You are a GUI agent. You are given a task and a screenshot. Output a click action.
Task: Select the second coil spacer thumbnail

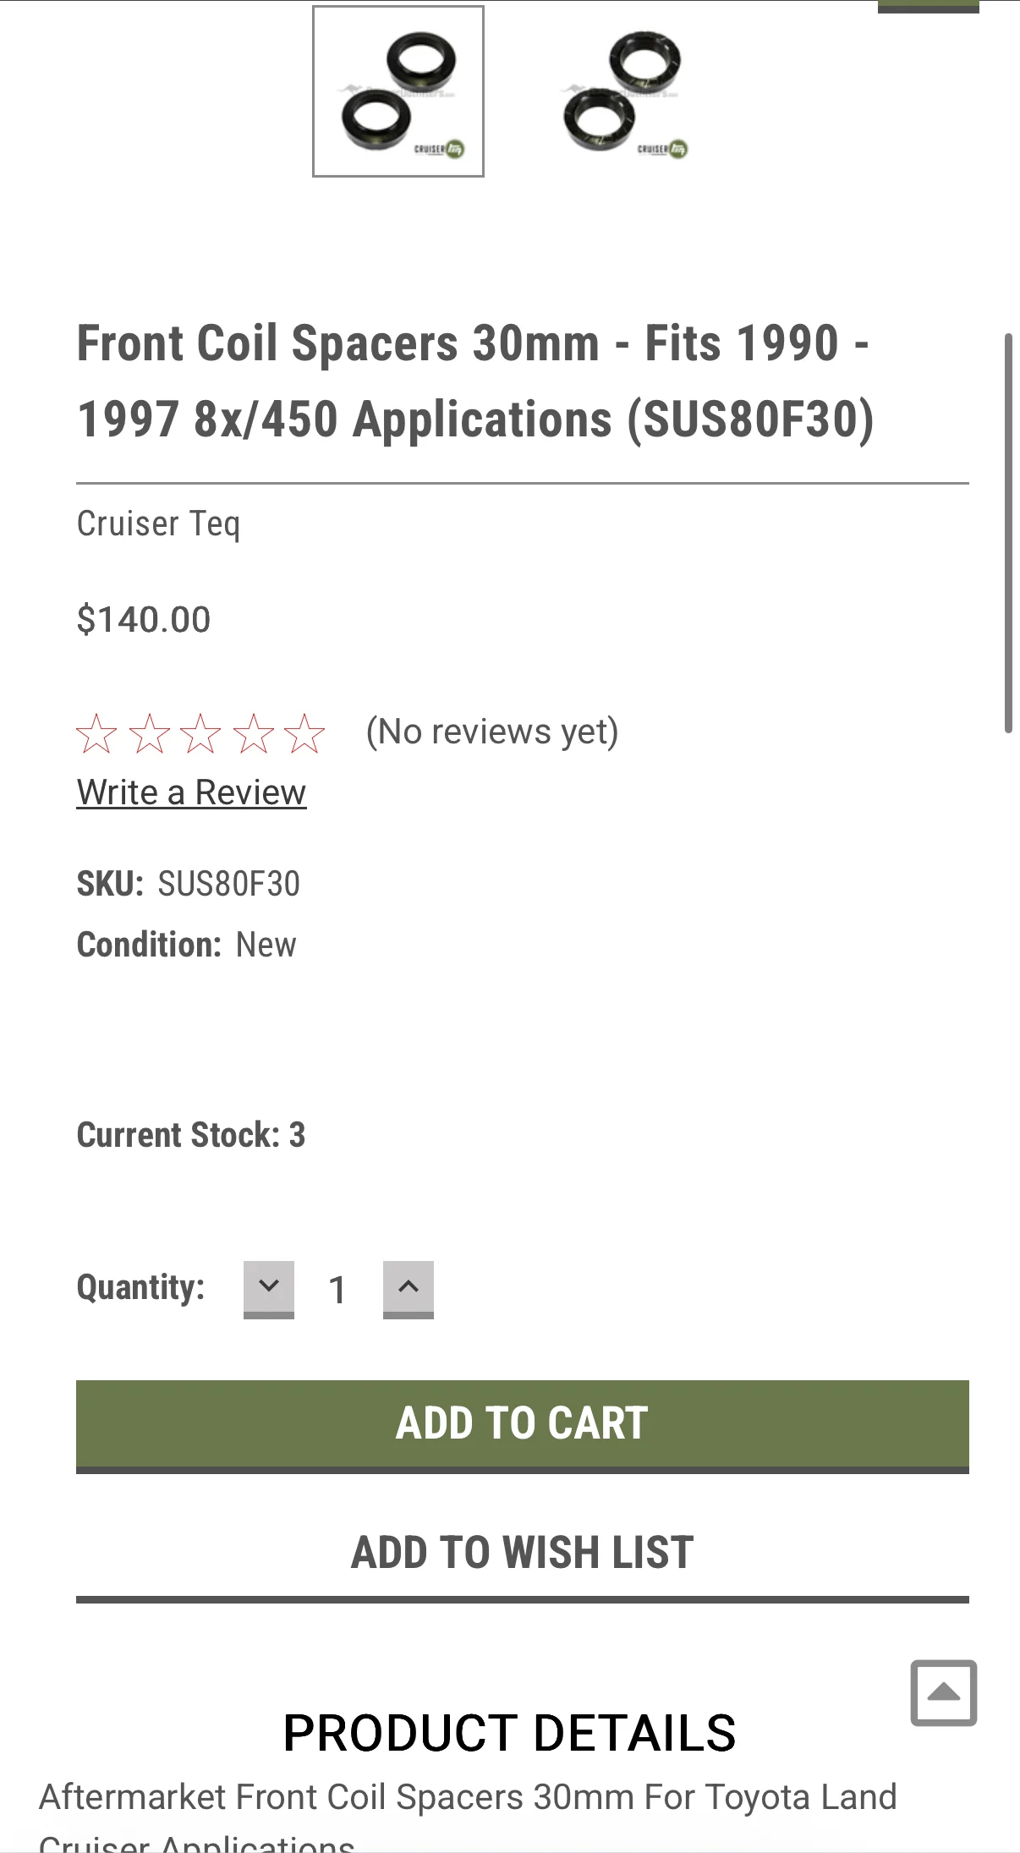pos(624,91)
